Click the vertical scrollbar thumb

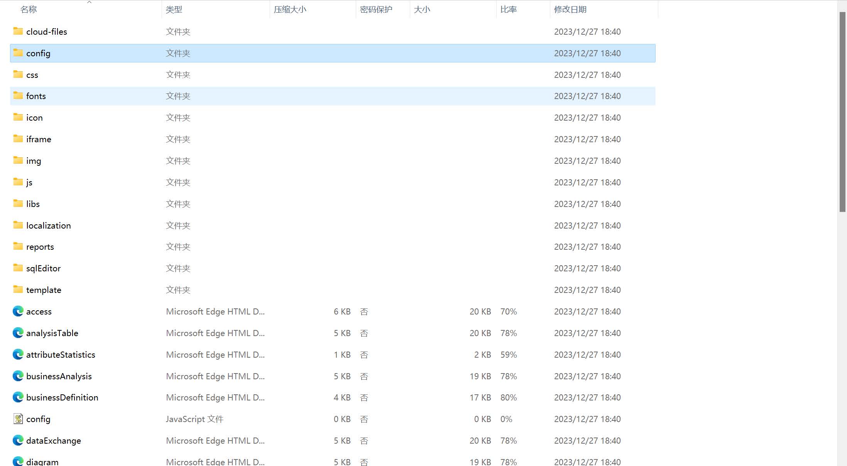[842, 112]
